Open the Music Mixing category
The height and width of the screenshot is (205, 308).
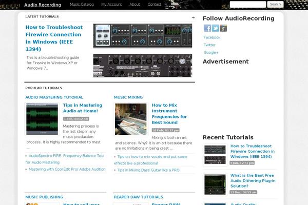tap(128, 97)
